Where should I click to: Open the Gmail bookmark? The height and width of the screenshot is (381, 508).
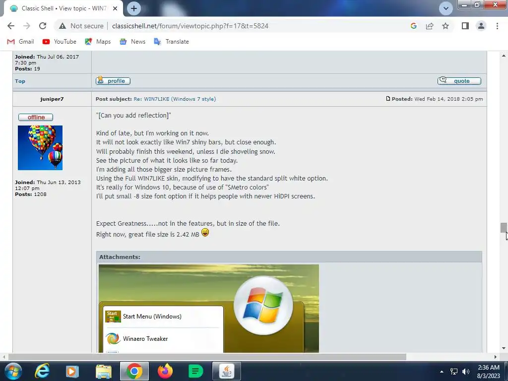[20, 42]
